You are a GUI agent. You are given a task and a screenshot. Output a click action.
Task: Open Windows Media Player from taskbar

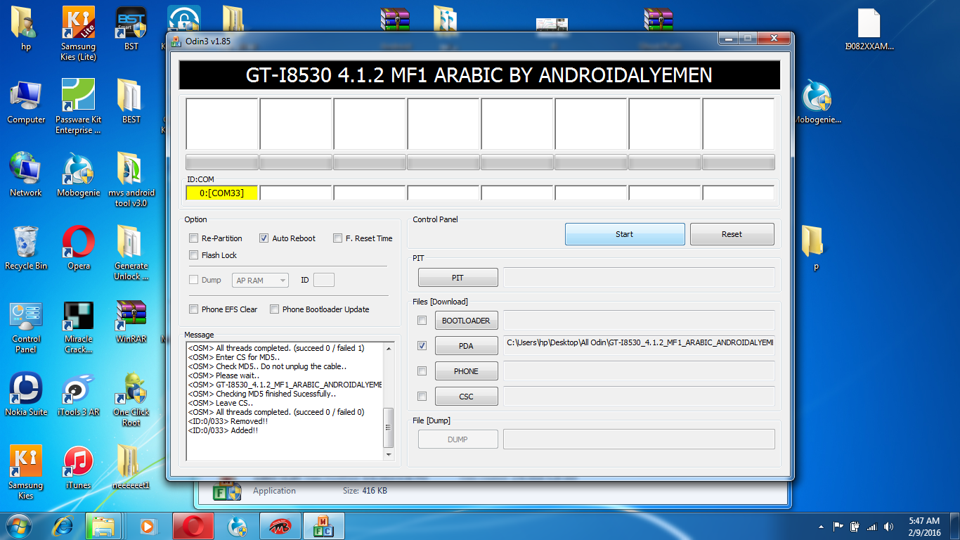click(x=148, y=526)
